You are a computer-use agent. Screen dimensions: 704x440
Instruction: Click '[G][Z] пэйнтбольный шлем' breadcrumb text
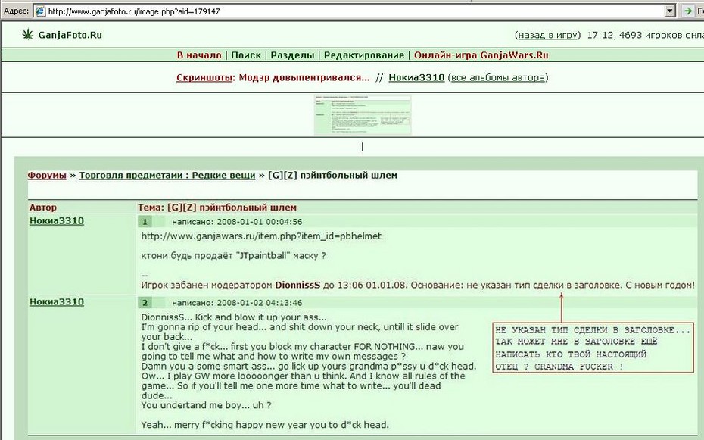pyautogui.click(x=332, y=175)
